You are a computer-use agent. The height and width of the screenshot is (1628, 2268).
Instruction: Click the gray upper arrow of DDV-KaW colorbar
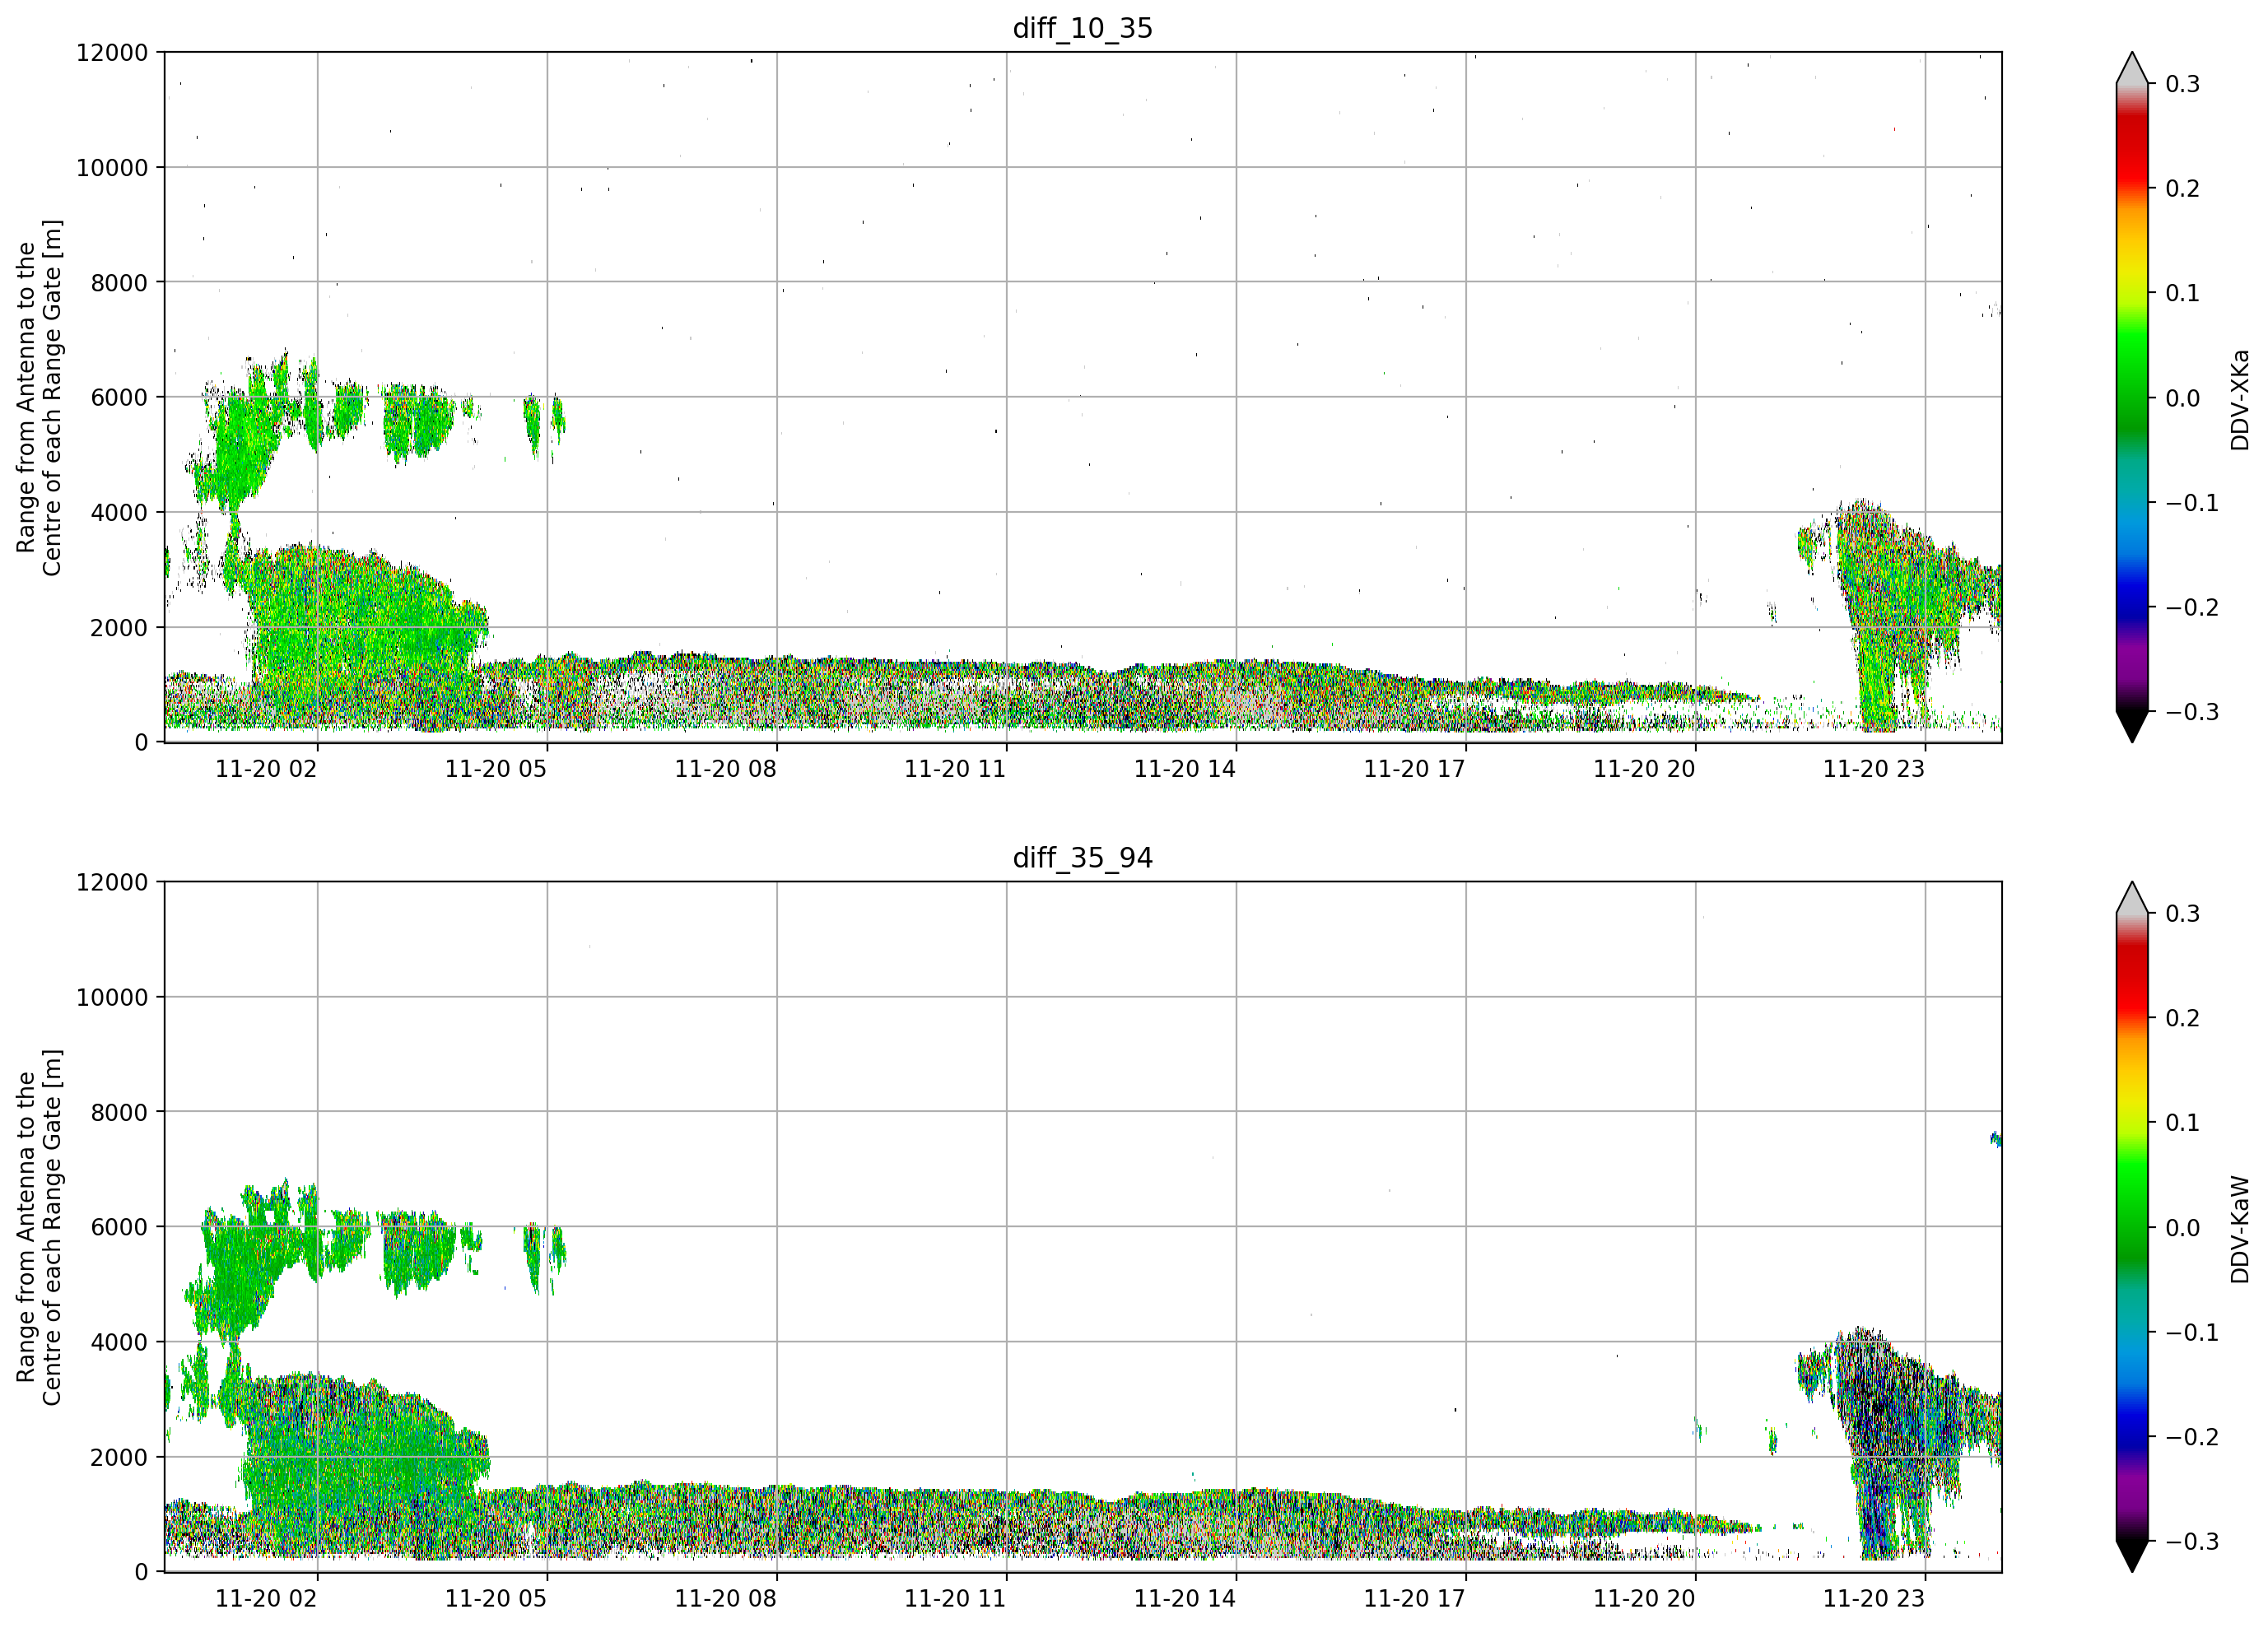2132,899
